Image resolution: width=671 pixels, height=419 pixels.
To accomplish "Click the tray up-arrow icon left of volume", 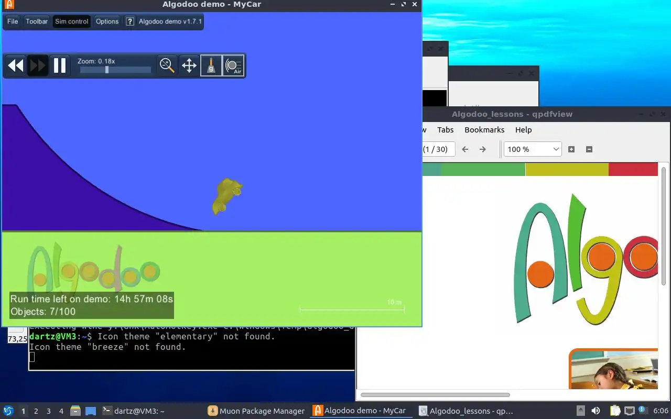I will point(581,411).
